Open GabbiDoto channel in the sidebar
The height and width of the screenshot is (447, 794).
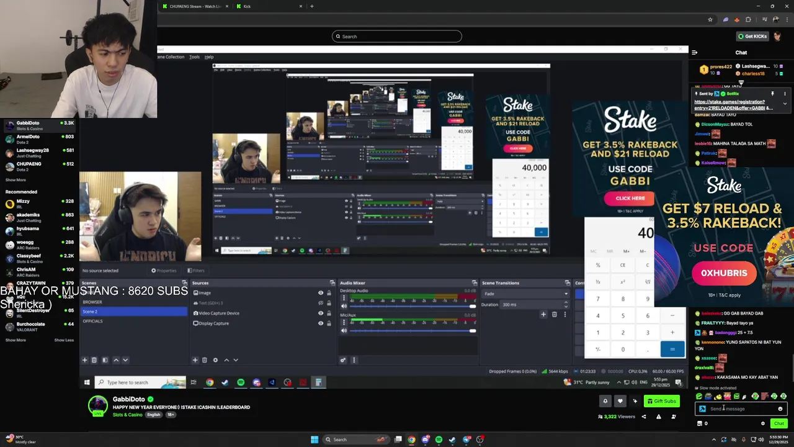click(39, 125)
